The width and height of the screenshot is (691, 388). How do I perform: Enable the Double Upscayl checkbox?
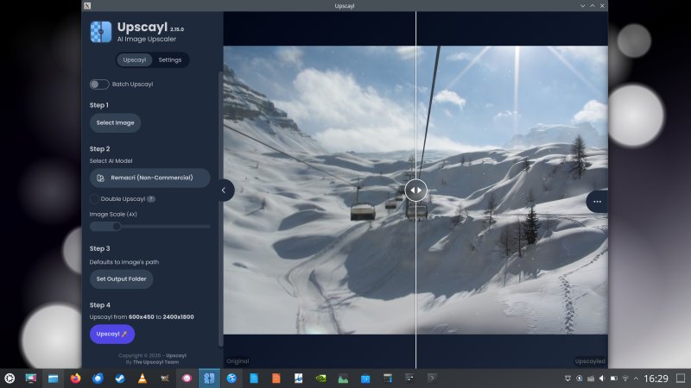[x=94, y=199]
